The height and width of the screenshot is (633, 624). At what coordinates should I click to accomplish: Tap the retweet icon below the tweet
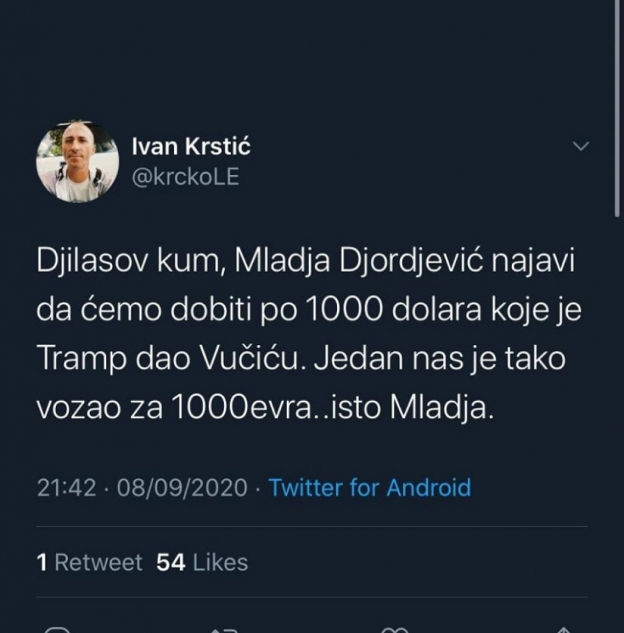click(x=226, y=629)
